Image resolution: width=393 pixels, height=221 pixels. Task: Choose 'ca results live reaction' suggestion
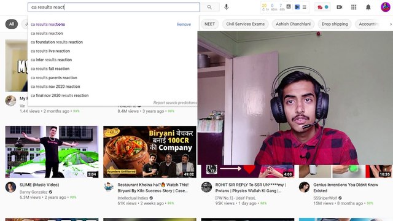(50, 51)
